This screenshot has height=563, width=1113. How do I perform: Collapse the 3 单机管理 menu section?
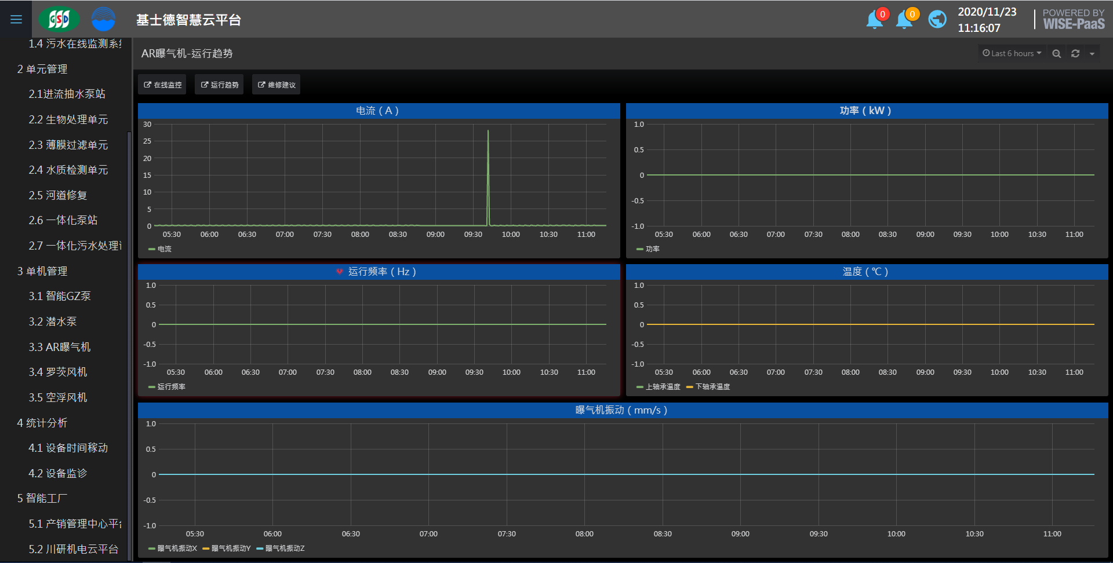42,271
